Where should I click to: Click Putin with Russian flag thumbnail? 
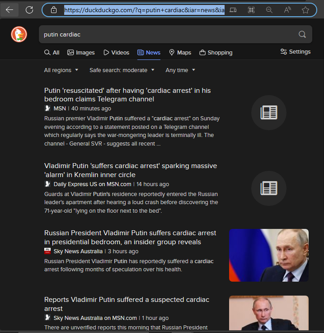(268, 255)
